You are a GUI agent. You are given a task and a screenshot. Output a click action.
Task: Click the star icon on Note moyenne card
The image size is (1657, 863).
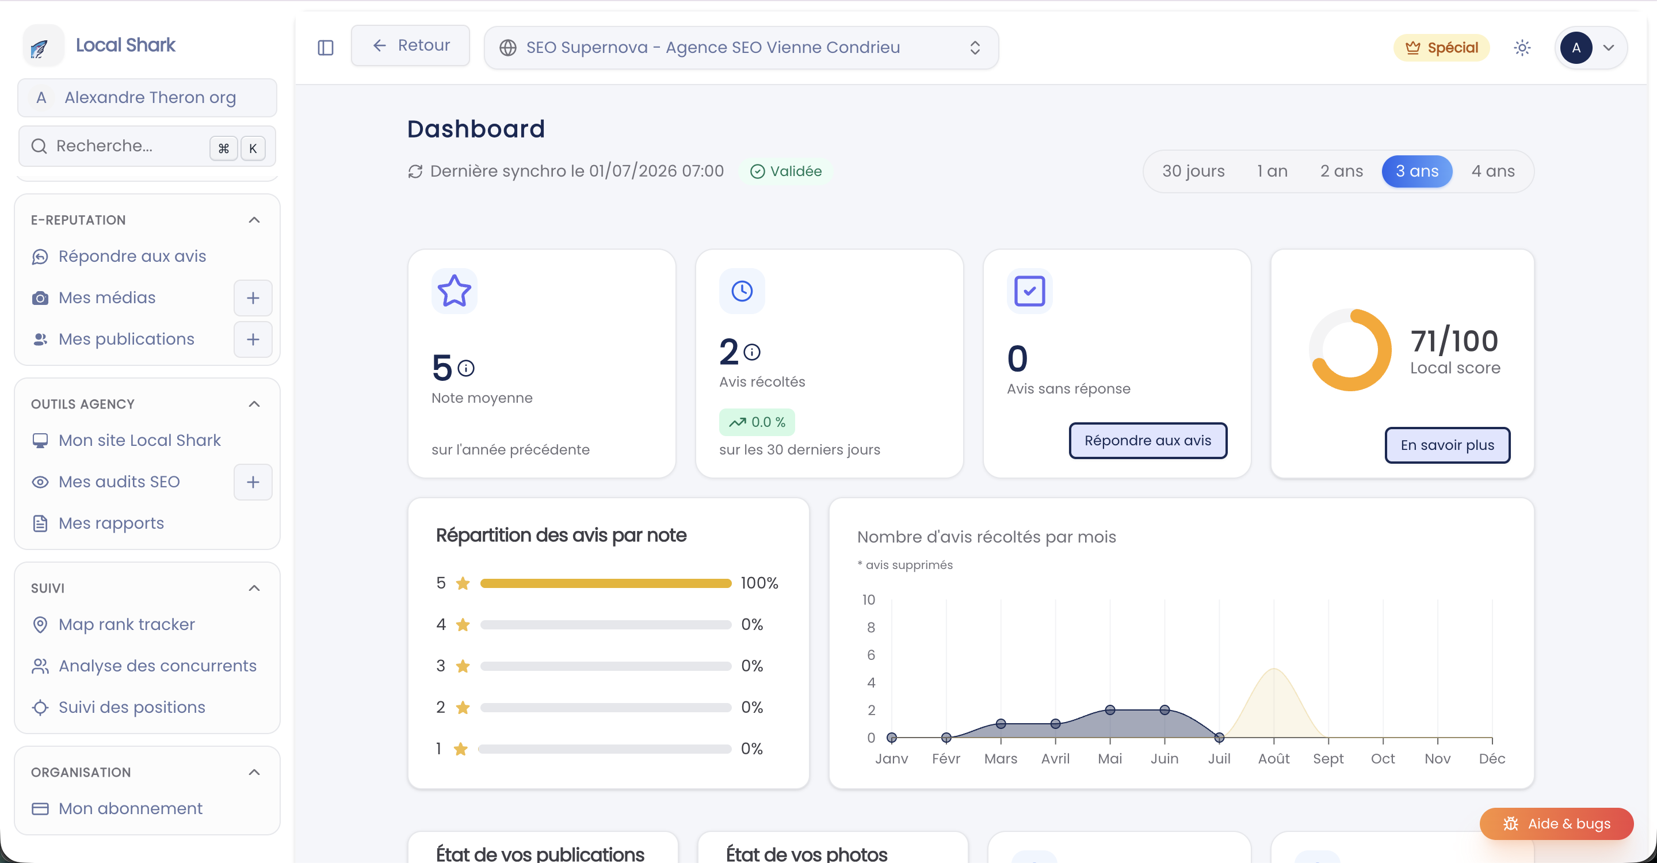[454, 291]
